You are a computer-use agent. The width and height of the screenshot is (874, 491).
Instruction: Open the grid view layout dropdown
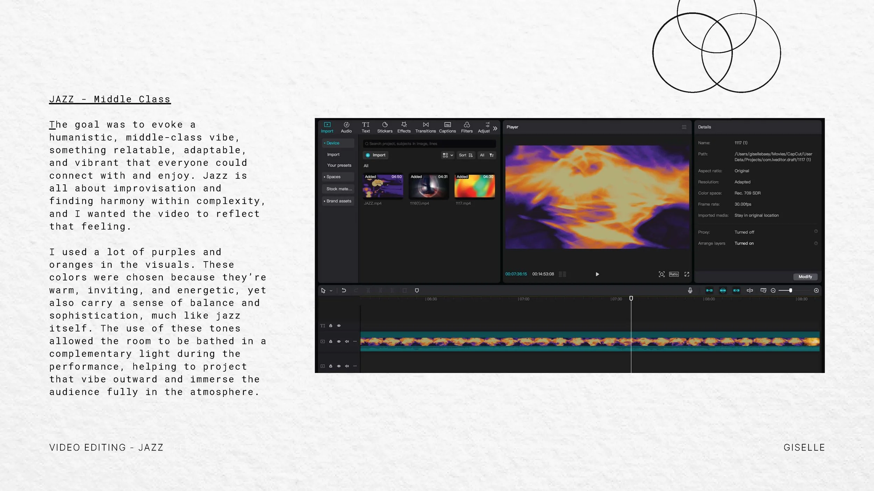pyautogui.click(x=447, y=155)
